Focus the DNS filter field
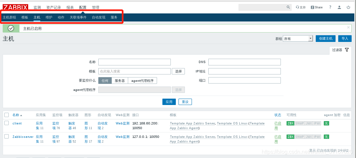 [245, 62]
